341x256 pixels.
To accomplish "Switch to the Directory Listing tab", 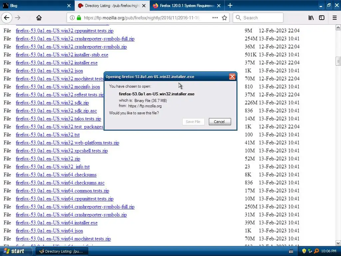I will (112, 5).
